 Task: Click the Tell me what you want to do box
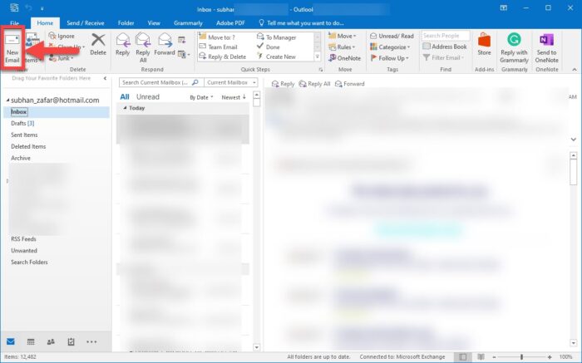click(x=301, y=23)
